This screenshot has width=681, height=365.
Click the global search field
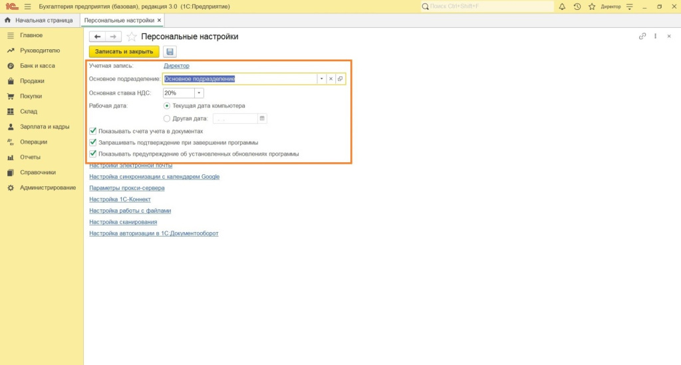pos(489,7)
